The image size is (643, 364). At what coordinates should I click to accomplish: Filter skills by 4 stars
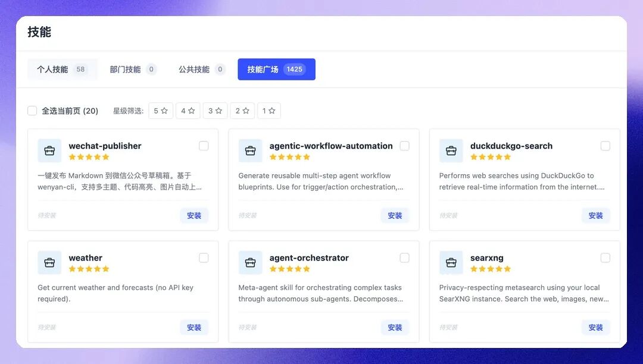click(x=188, y=111)
